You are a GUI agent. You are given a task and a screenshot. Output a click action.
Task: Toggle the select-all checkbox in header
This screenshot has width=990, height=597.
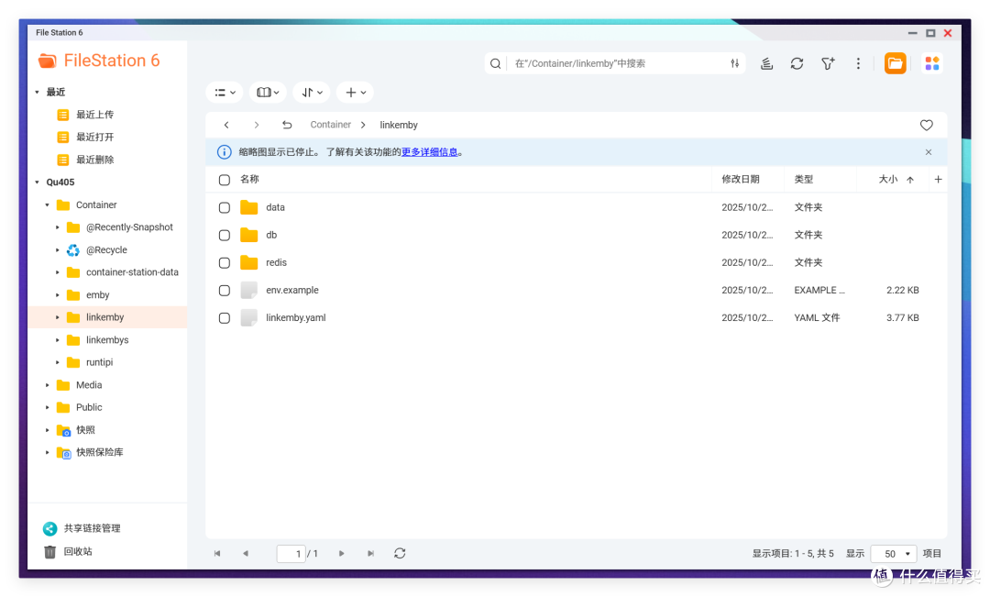(225, 180)
